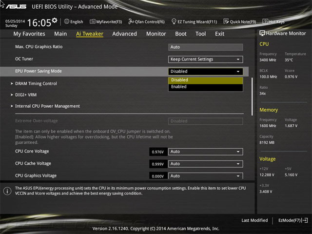Open CPU Cache Voltage Auto dropdown
This screenshot has height=234, width=312.
(x=206, y=164)
